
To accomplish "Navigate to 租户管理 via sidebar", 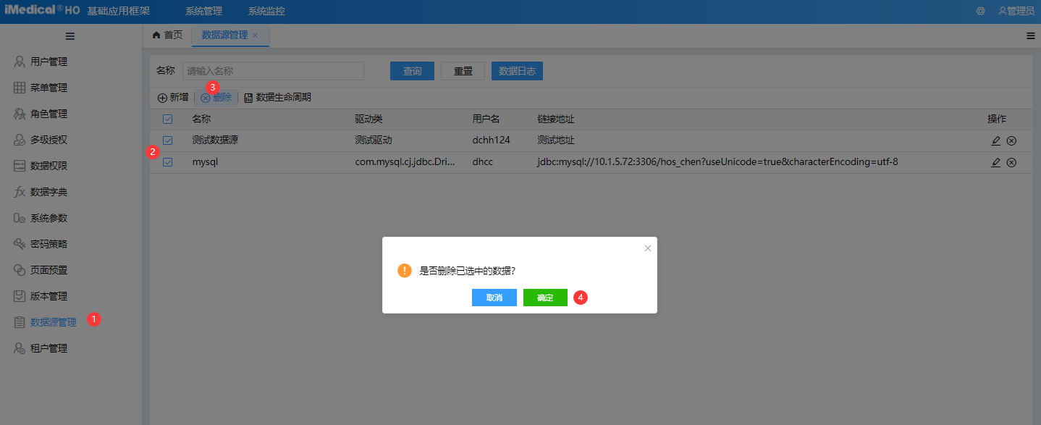I will (x=48, y=348).
